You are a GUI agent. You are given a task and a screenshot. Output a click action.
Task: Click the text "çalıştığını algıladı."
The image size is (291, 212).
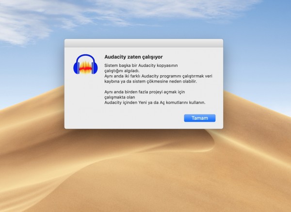tap(122, 71)
